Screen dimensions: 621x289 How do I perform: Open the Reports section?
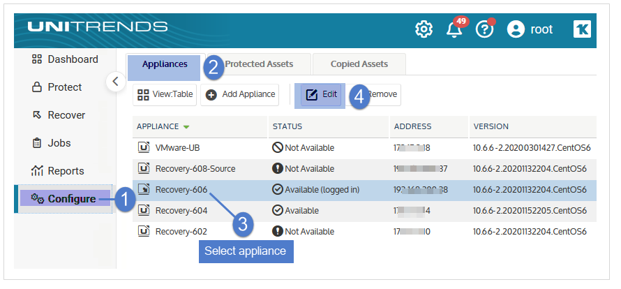(58, 171)
